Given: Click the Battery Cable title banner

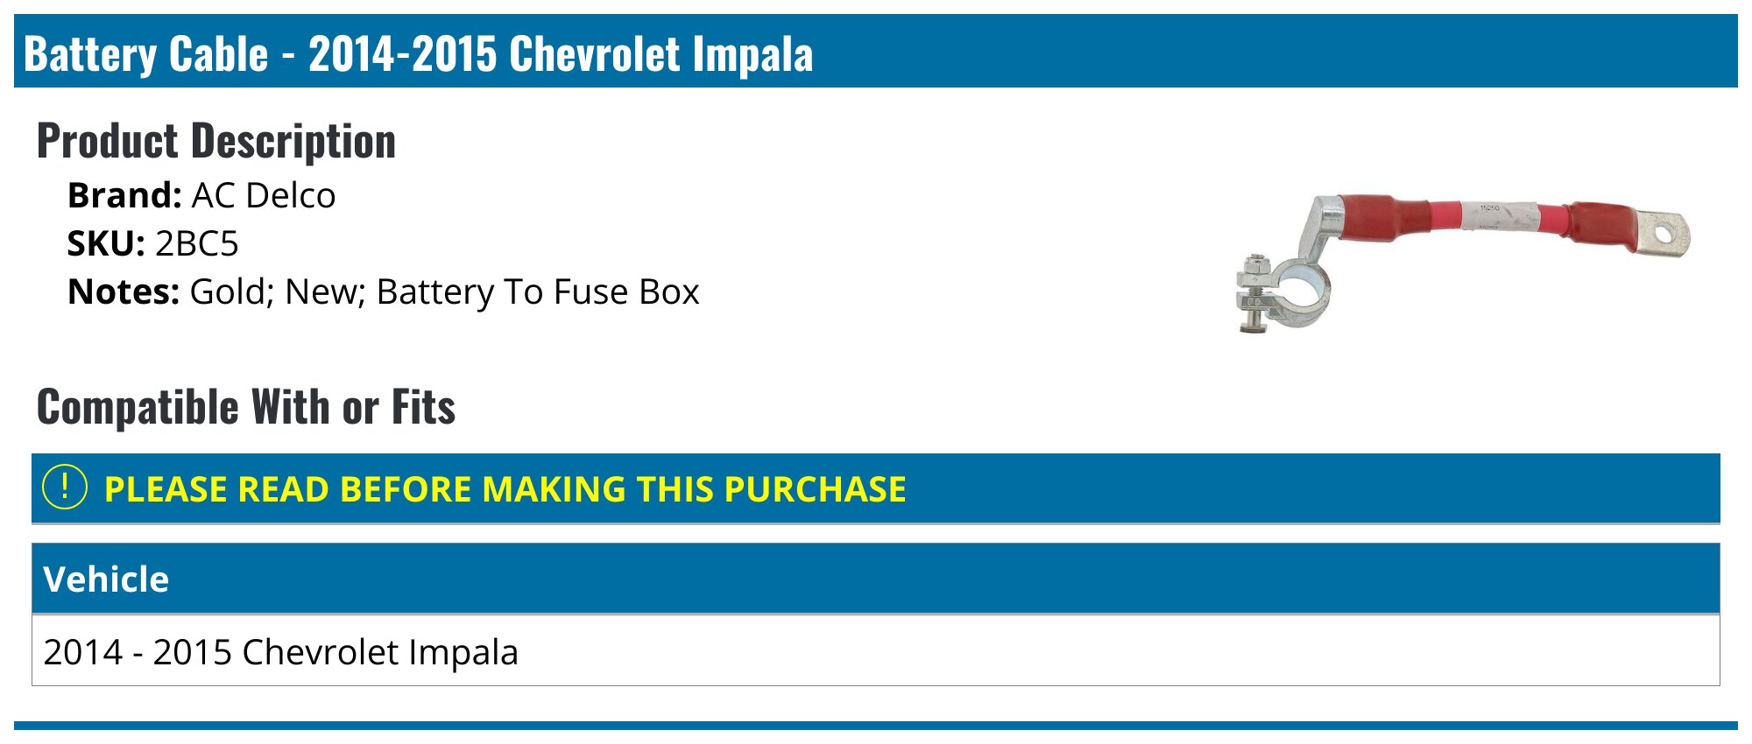Looking at the screenshot, I should [876, 52].
